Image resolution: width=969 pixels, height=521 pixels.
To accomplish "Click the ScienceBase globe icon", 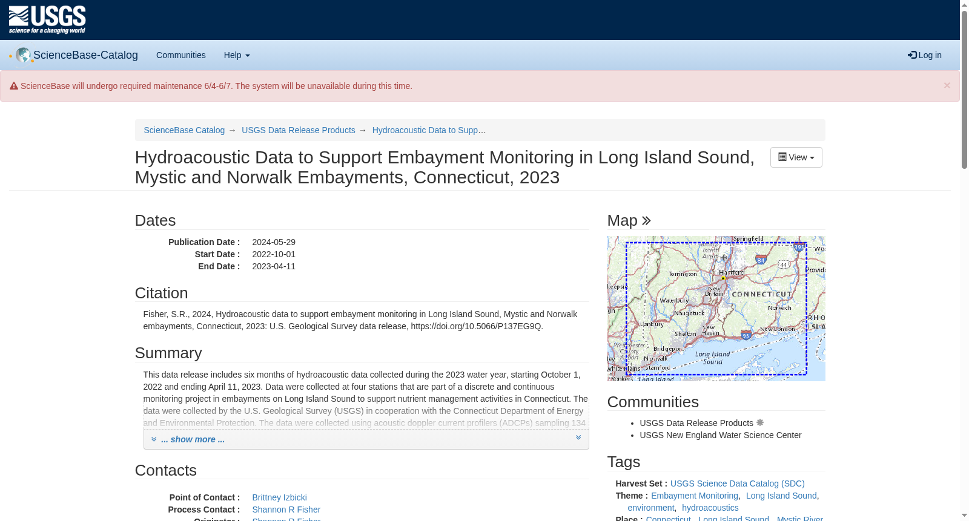I will click(23, 55).
